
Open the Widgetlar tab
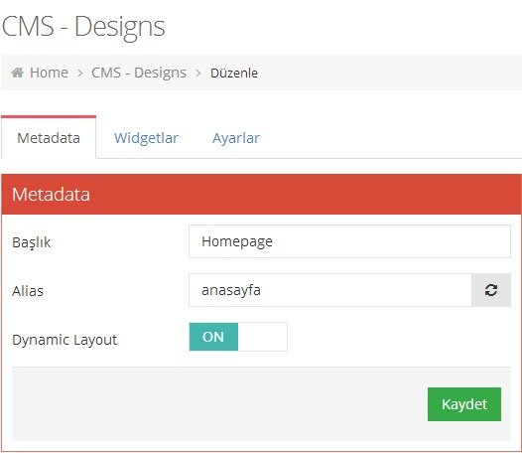click(146, 138)
